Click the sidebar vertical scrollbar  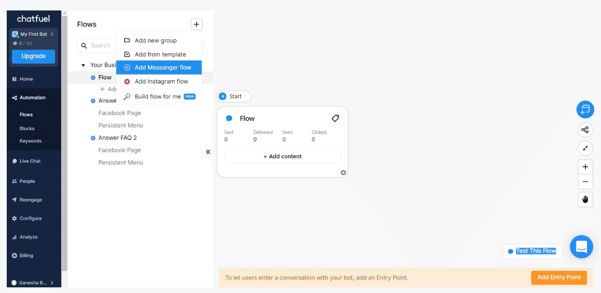point(64,144)
